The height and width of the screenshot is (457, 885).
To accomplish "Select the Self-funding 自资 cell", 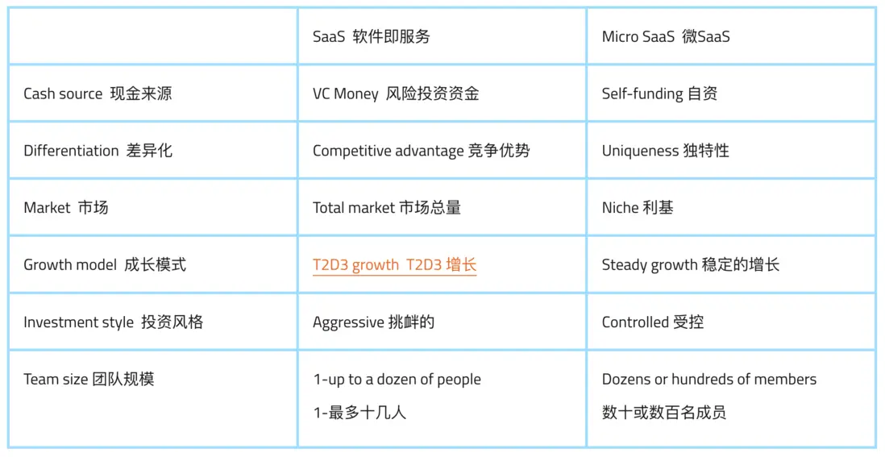I will pos(659,94).
